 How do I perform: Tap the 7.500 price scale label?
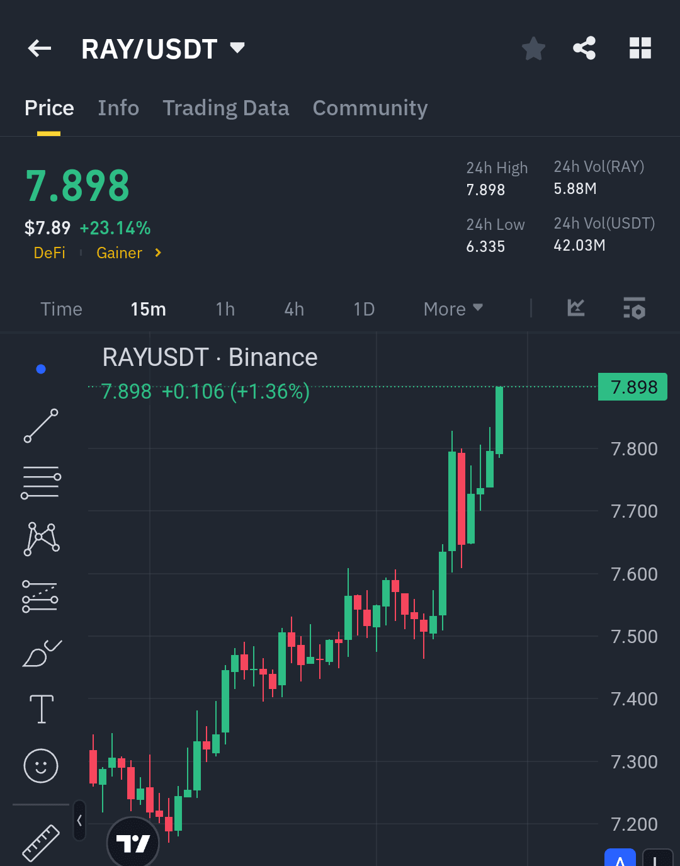(x=634, y=636)
